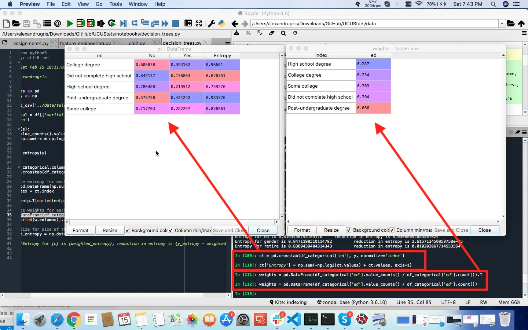The width and height of the screenshot is (528, 330).
Task: Change to parent directory up arrow
Action: click(521, 23)
